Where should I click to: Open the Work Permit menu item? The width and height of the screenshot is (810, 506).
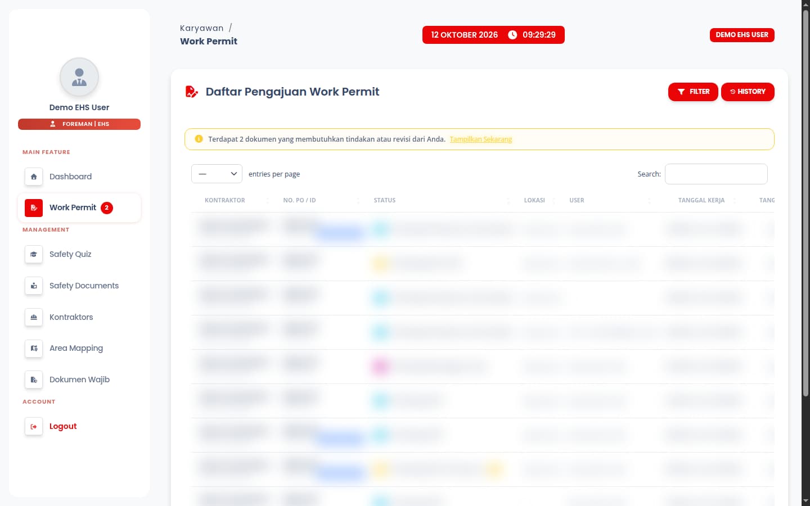click(79, 207)
